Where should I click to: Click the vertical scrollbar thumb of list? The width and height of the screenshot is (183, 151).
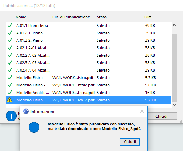point(174,68)
